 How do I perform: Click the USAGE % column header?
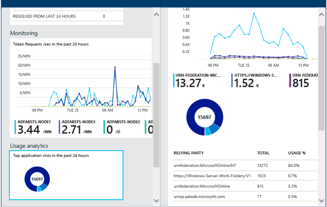[297, 153]
